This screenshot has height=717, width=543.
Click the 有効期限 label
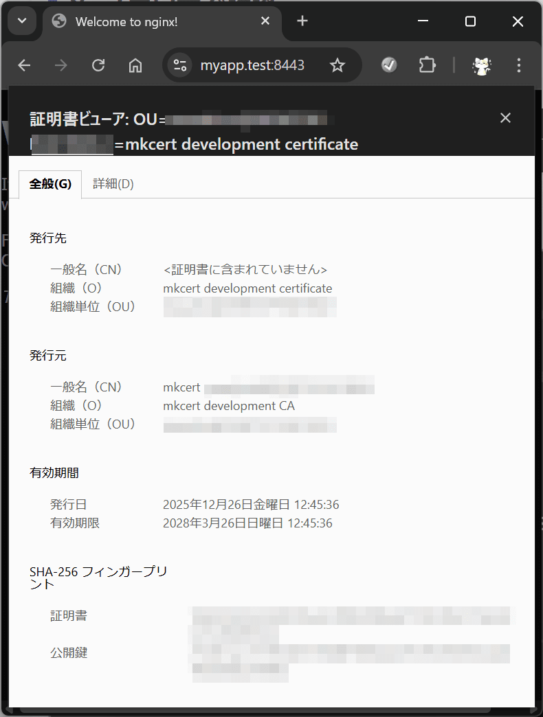[75, 523]
